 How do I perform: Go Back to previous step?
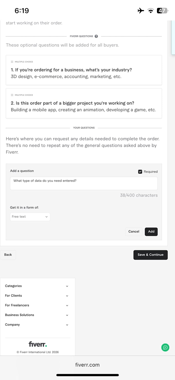coord(8,255)
